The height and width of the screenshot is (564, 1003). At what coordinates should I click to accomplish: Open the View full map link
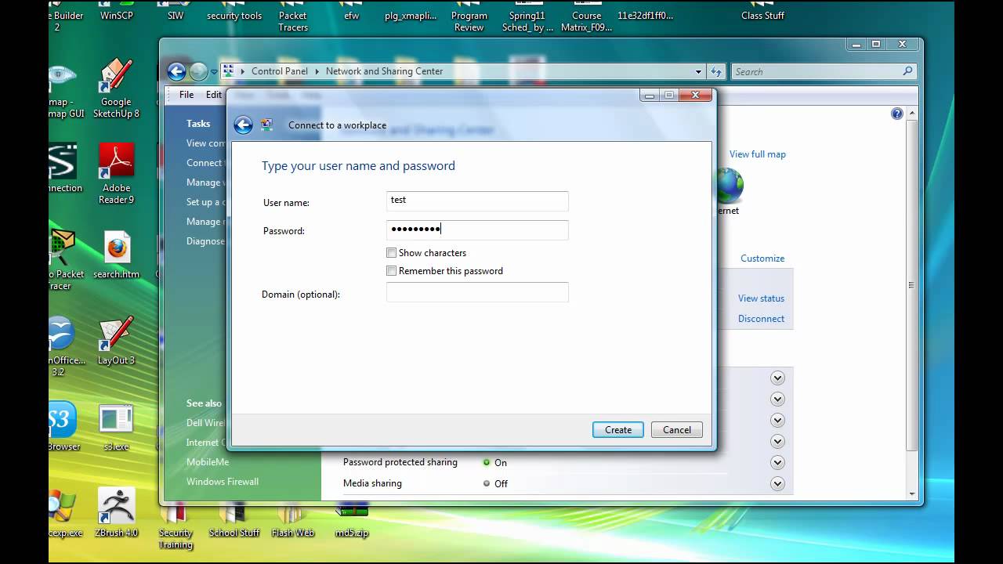pos(758,154)
